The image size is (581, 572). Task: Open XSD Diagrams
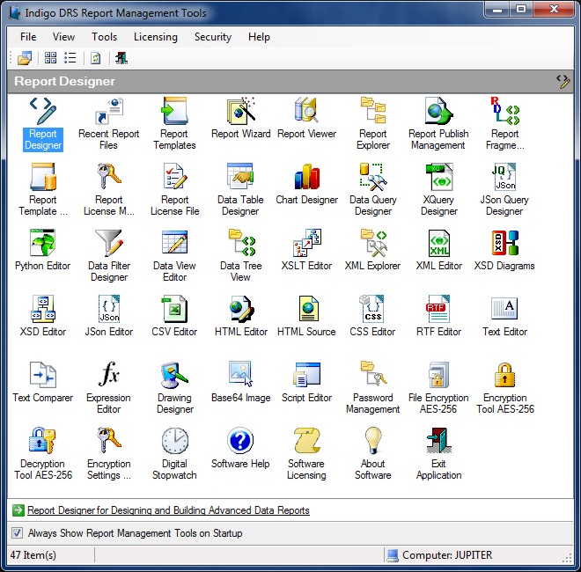[x=504, y=251]
